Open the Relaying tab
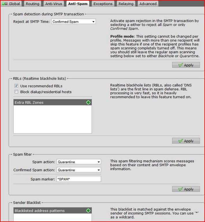Screen dimensions: 205x222 [126, 4]
